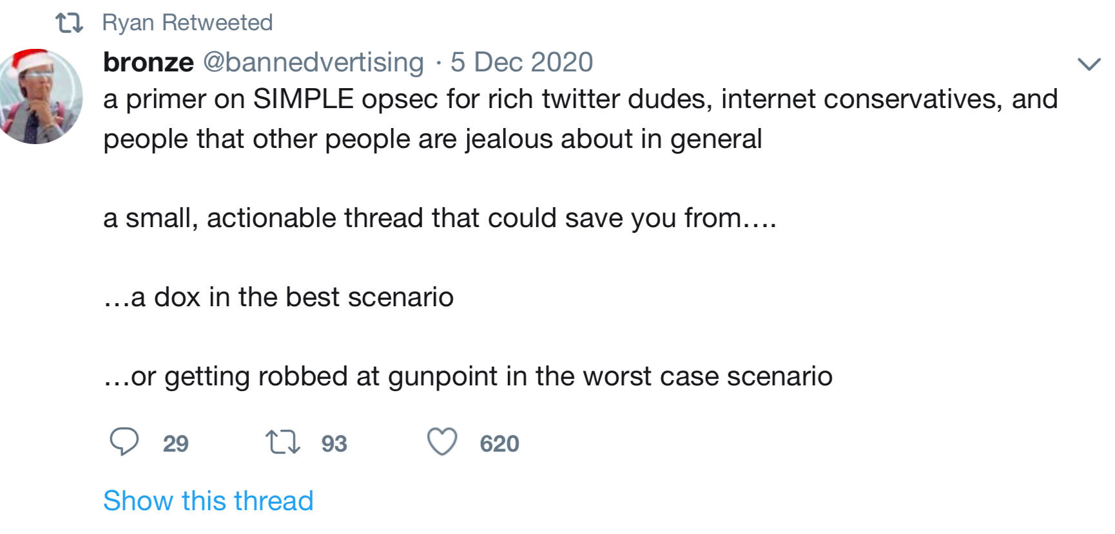Open the @bannedvertising handle
Viewport: 1115px width, 534px height.
click(x=313, y=62)
